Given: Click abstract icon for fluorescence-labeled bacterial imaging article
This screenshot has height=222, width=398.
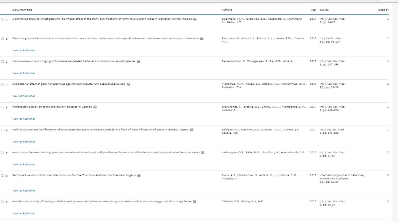Looking at the screenshot, I should tap(139, 61).
